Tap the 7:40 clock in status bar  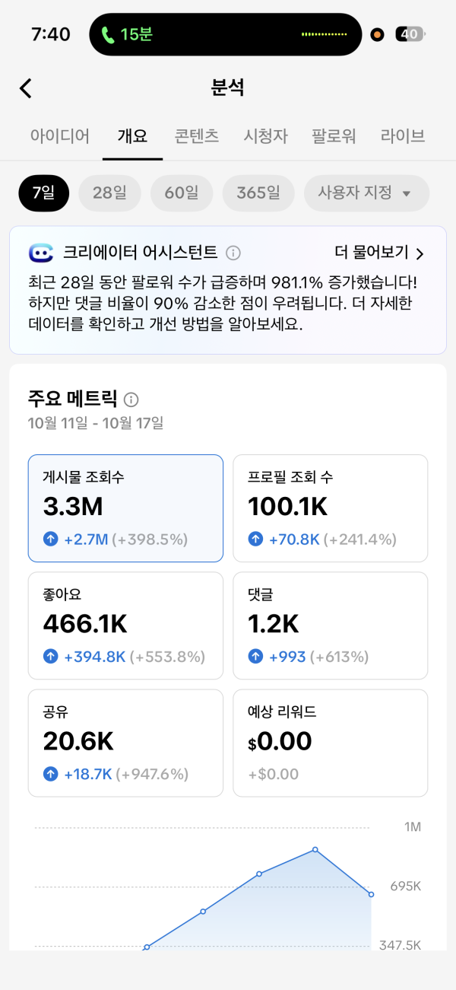51,34
